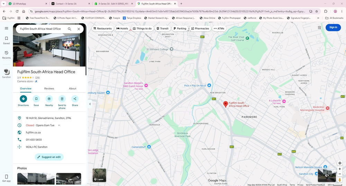Switch to the About tab
Viewport: 346px width, 186px height.
pos(73,89)
